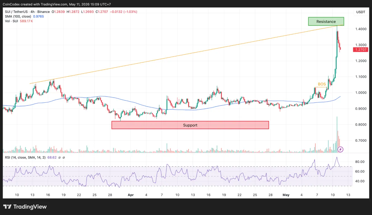
Task: Click the 0.9000 price axis label
Action: (361, 109)
